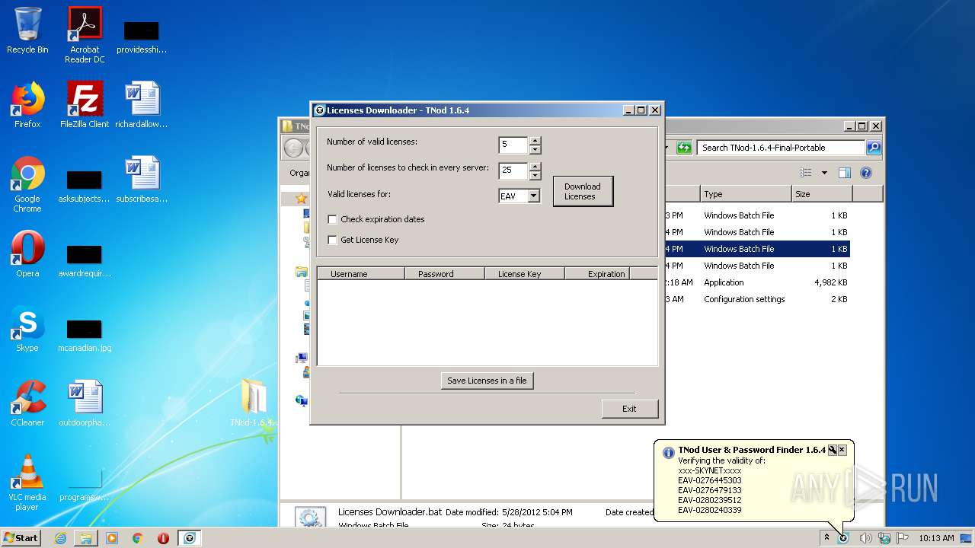975x548 pixels.
Task: Click the taskbar clock showing 10:13 AM
Action: [935, 538]
